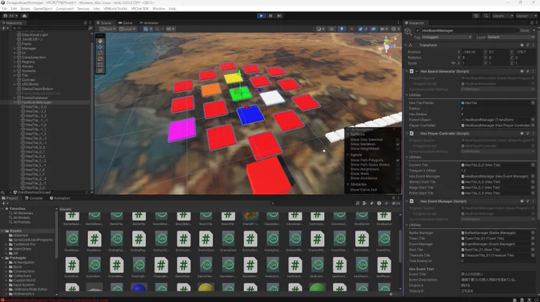
Task: Toggle scene audio in the scene toolbar
Action: 351,29
